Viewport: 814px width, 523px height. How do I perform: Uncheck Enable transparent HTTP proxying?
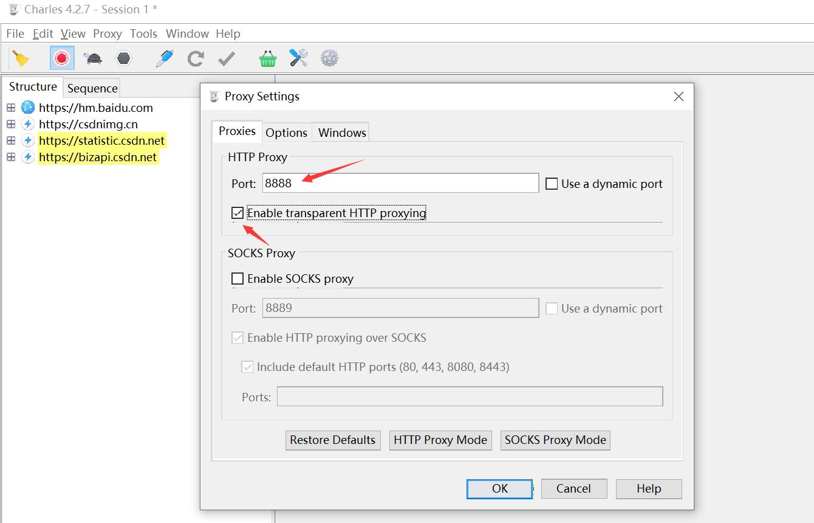[x=238, y=213]
